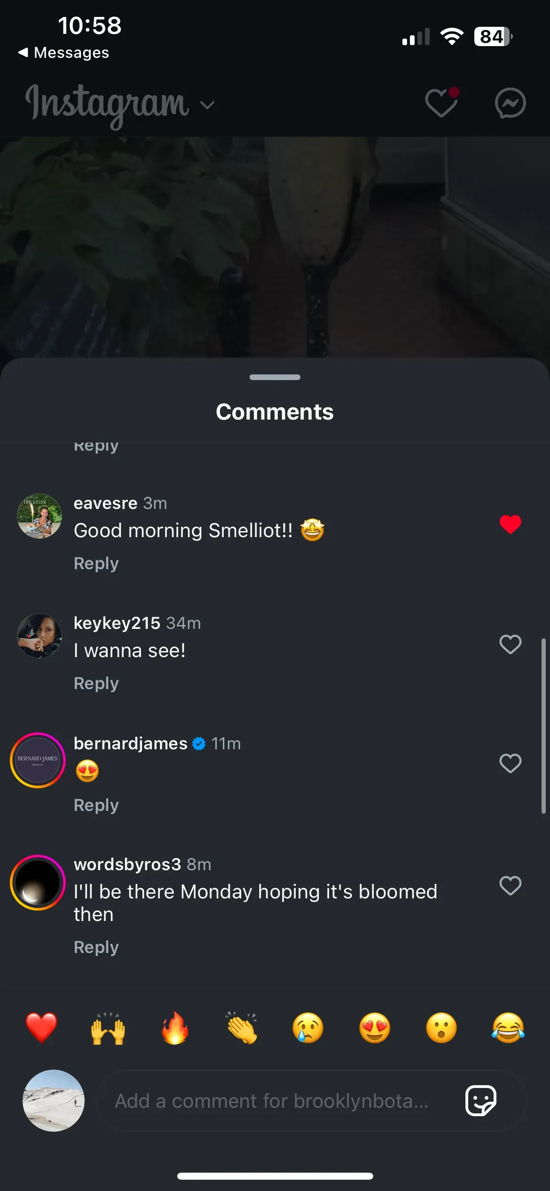Insert the clapping hands emoji
Image resolution: width=550 pixels, height=1191 pixels.
coord(242,1028)
